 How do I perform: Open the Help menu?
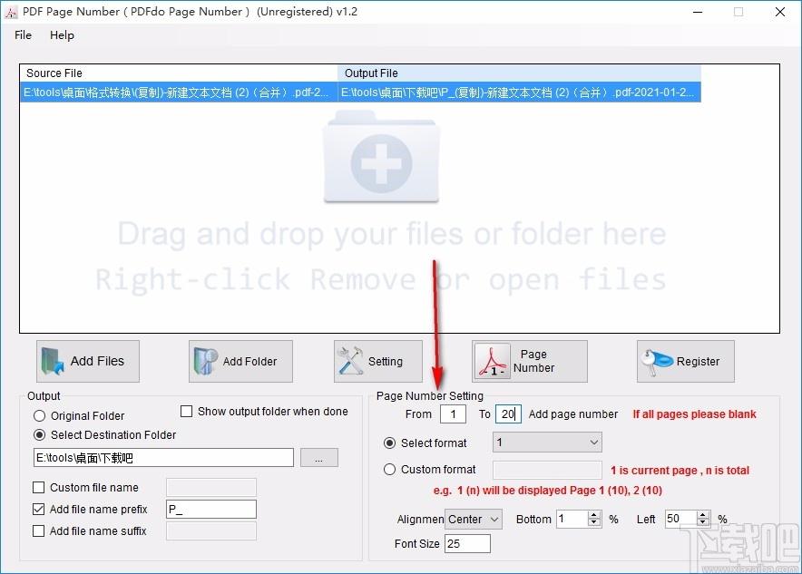(x=62, y=35)
